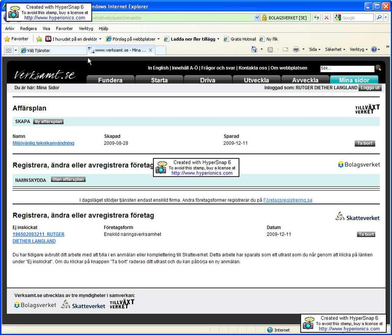Click the refresh page icon
The width and height of the screenshot is (392, 335).
(317, 18)
